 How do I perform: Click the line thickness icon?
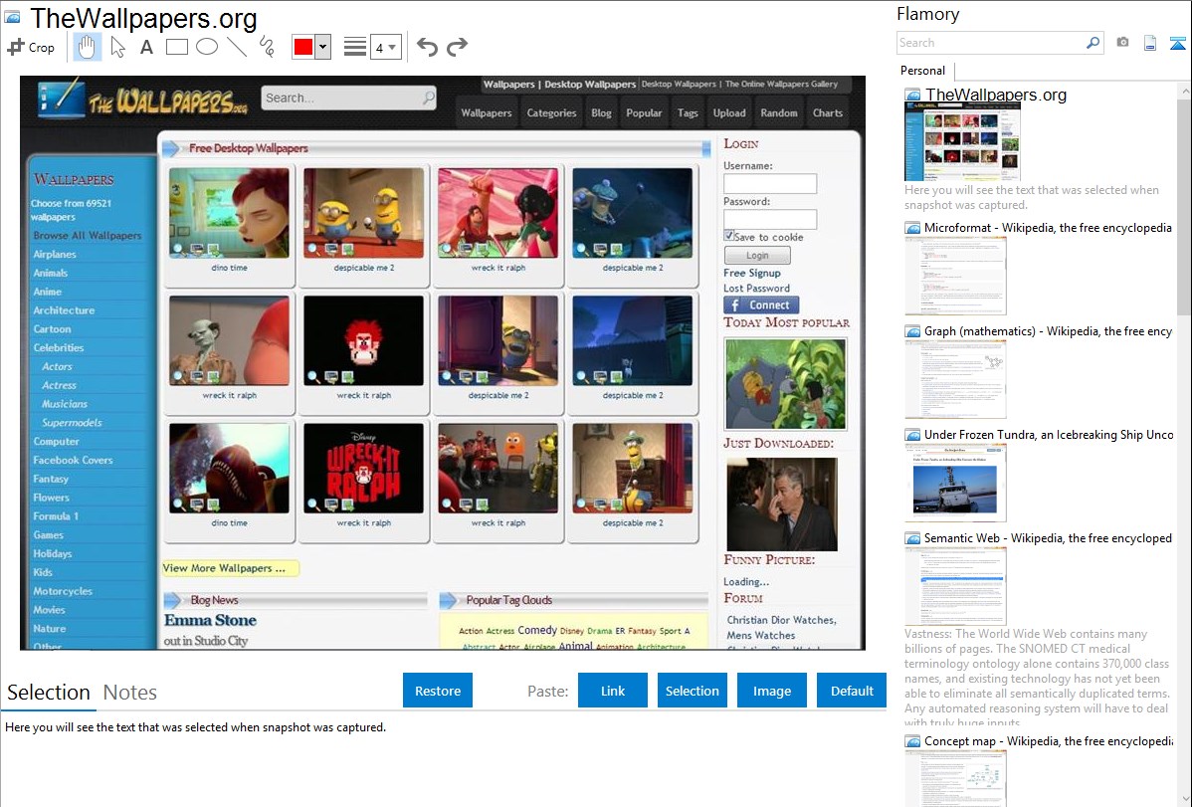354,47
